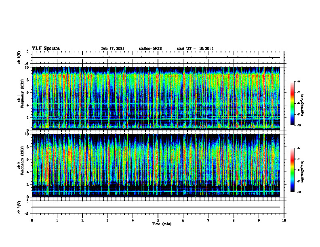Select the date text "Feb. 17, 2021"
The height and width of the screenshot is (247, 320).
(113, 48)
